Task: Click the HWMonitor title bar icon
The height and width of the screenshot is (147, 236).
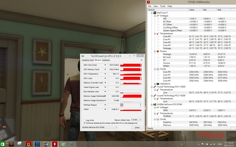Action: click(x=148, y=2)
